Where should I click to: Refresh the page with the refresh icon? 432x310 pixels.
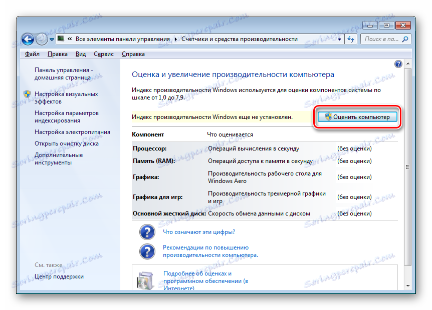point(351,39)
